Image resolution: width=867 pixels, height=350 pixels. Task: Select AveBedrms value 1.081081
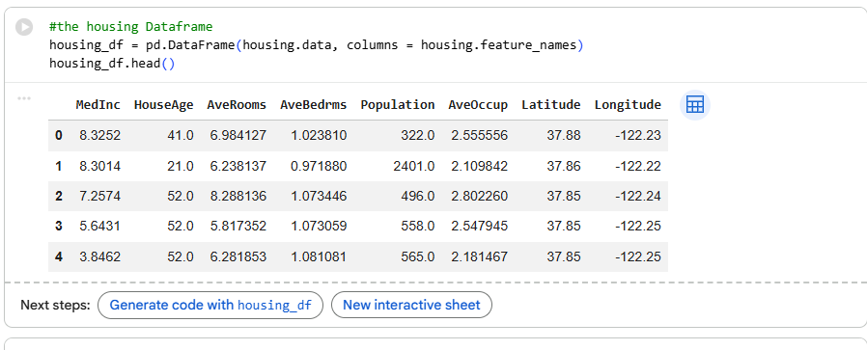pyautogui.click(x=319, y=256)
